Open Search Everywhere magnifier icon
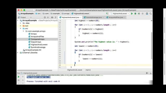 (x=150, y=14)
